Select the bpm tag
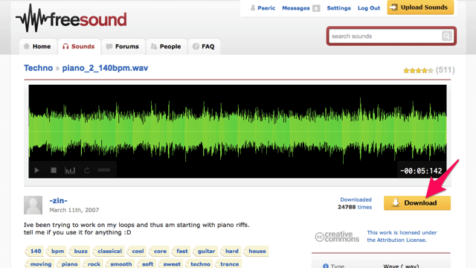This screenshot has height=268, width=476. [x=57, y=252]
